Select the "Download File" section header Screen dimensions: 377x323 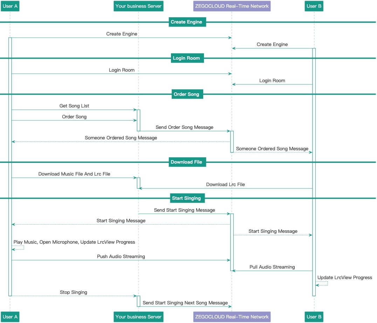coord(186,162)
